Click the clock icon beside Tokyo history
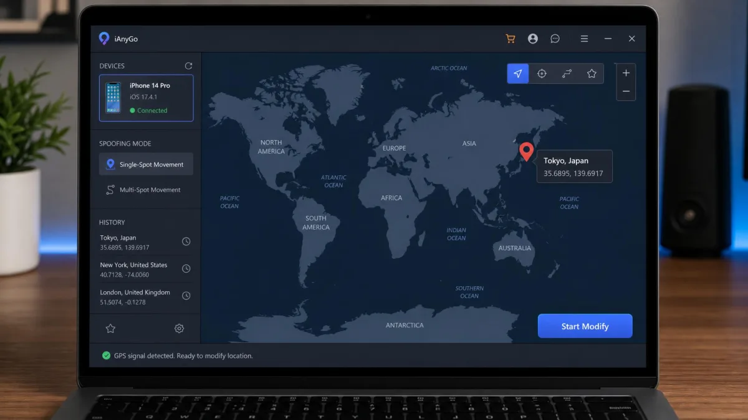Image resolution: width=748 pixels, height=420 pixels. pos(186,241)
